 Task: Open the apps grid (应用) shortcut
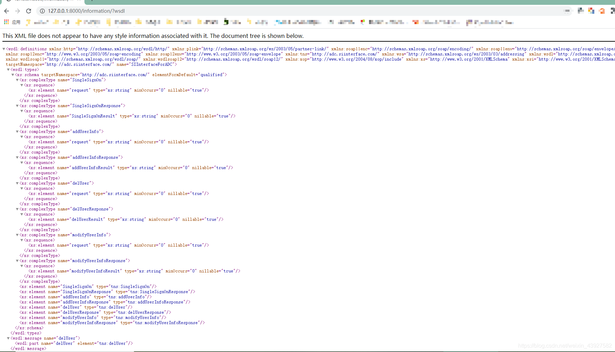click(x=12, y=22)
